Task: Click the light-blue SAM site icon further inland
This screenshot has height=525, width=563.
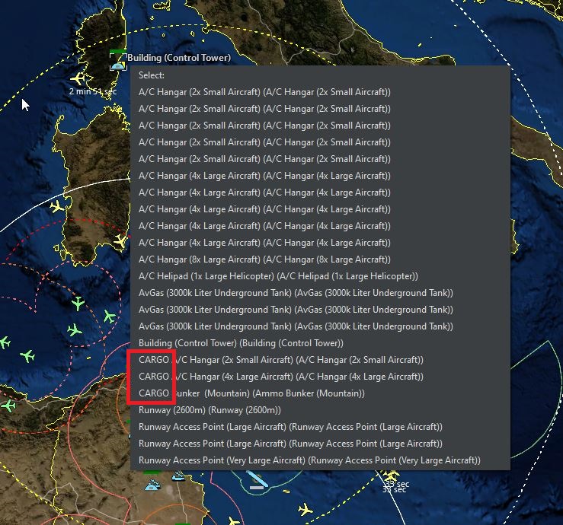Action: pos(152,485)
